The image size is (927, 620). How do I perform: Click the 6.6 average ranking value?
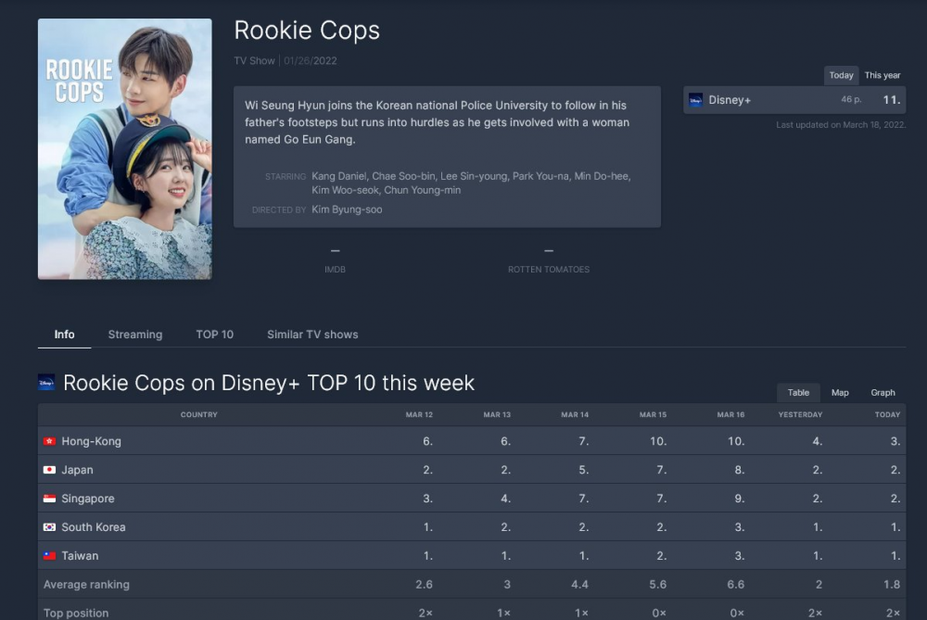(x=735, y=585)
